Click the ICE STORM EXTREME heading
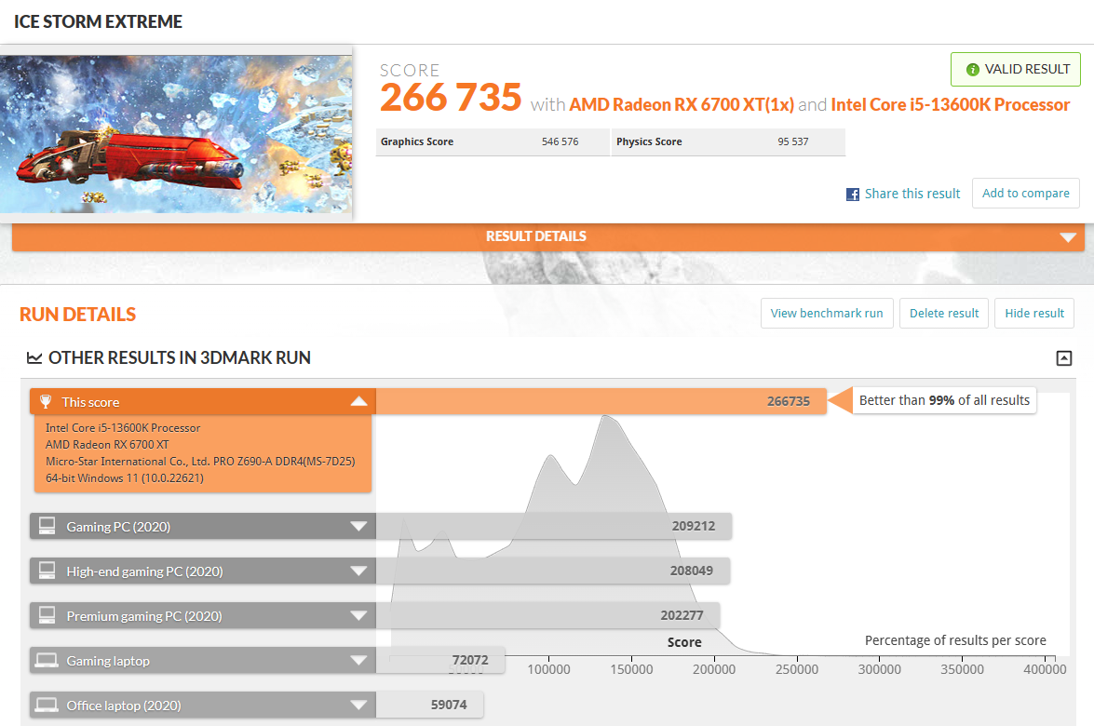 [x=99, y=21]
